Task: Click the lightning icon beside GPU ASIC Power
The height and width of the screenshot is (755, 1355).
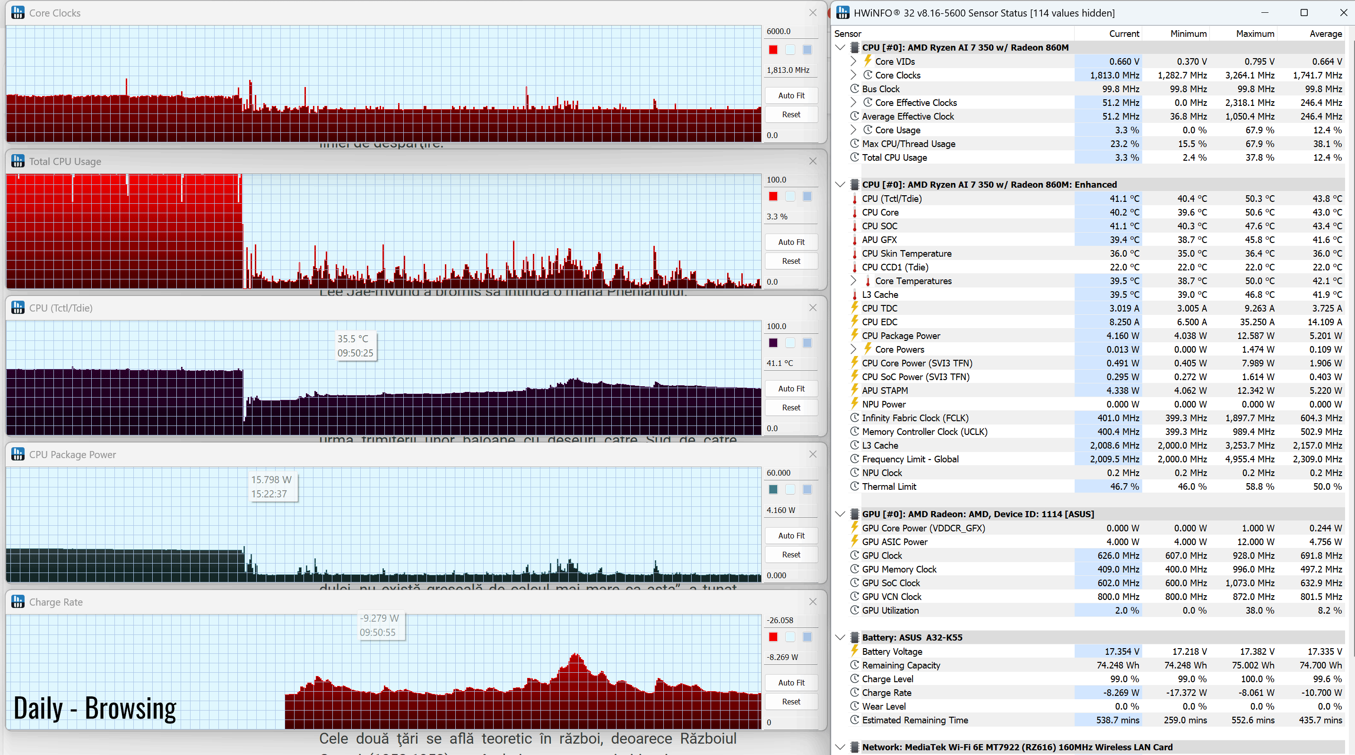Action: (854, 541)
